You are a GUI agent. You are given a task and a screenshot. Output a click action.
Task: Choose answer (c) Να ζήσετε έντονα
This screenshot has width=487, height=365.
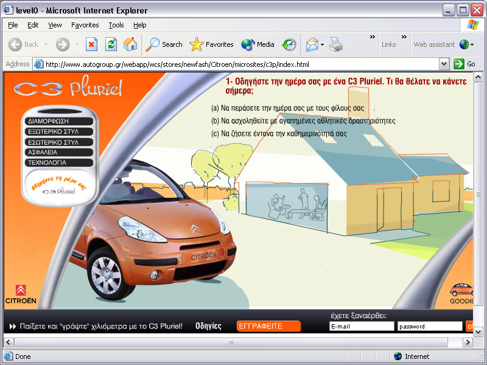pos(279,134)
